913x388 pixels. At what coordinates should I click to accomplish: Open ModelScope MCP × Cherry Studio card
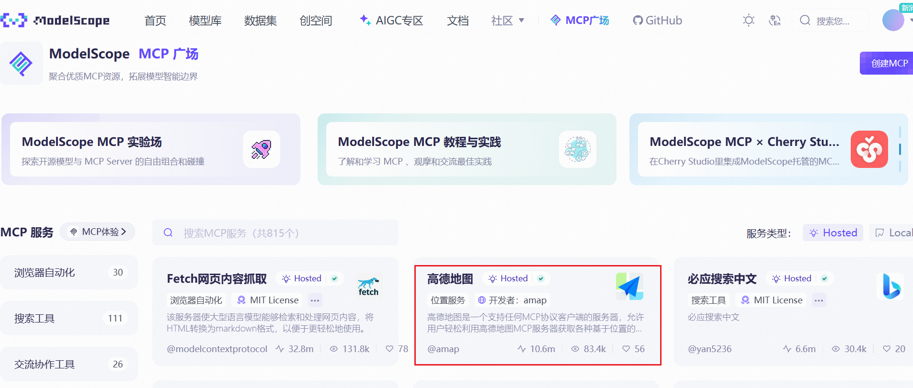tap(769, 149)
